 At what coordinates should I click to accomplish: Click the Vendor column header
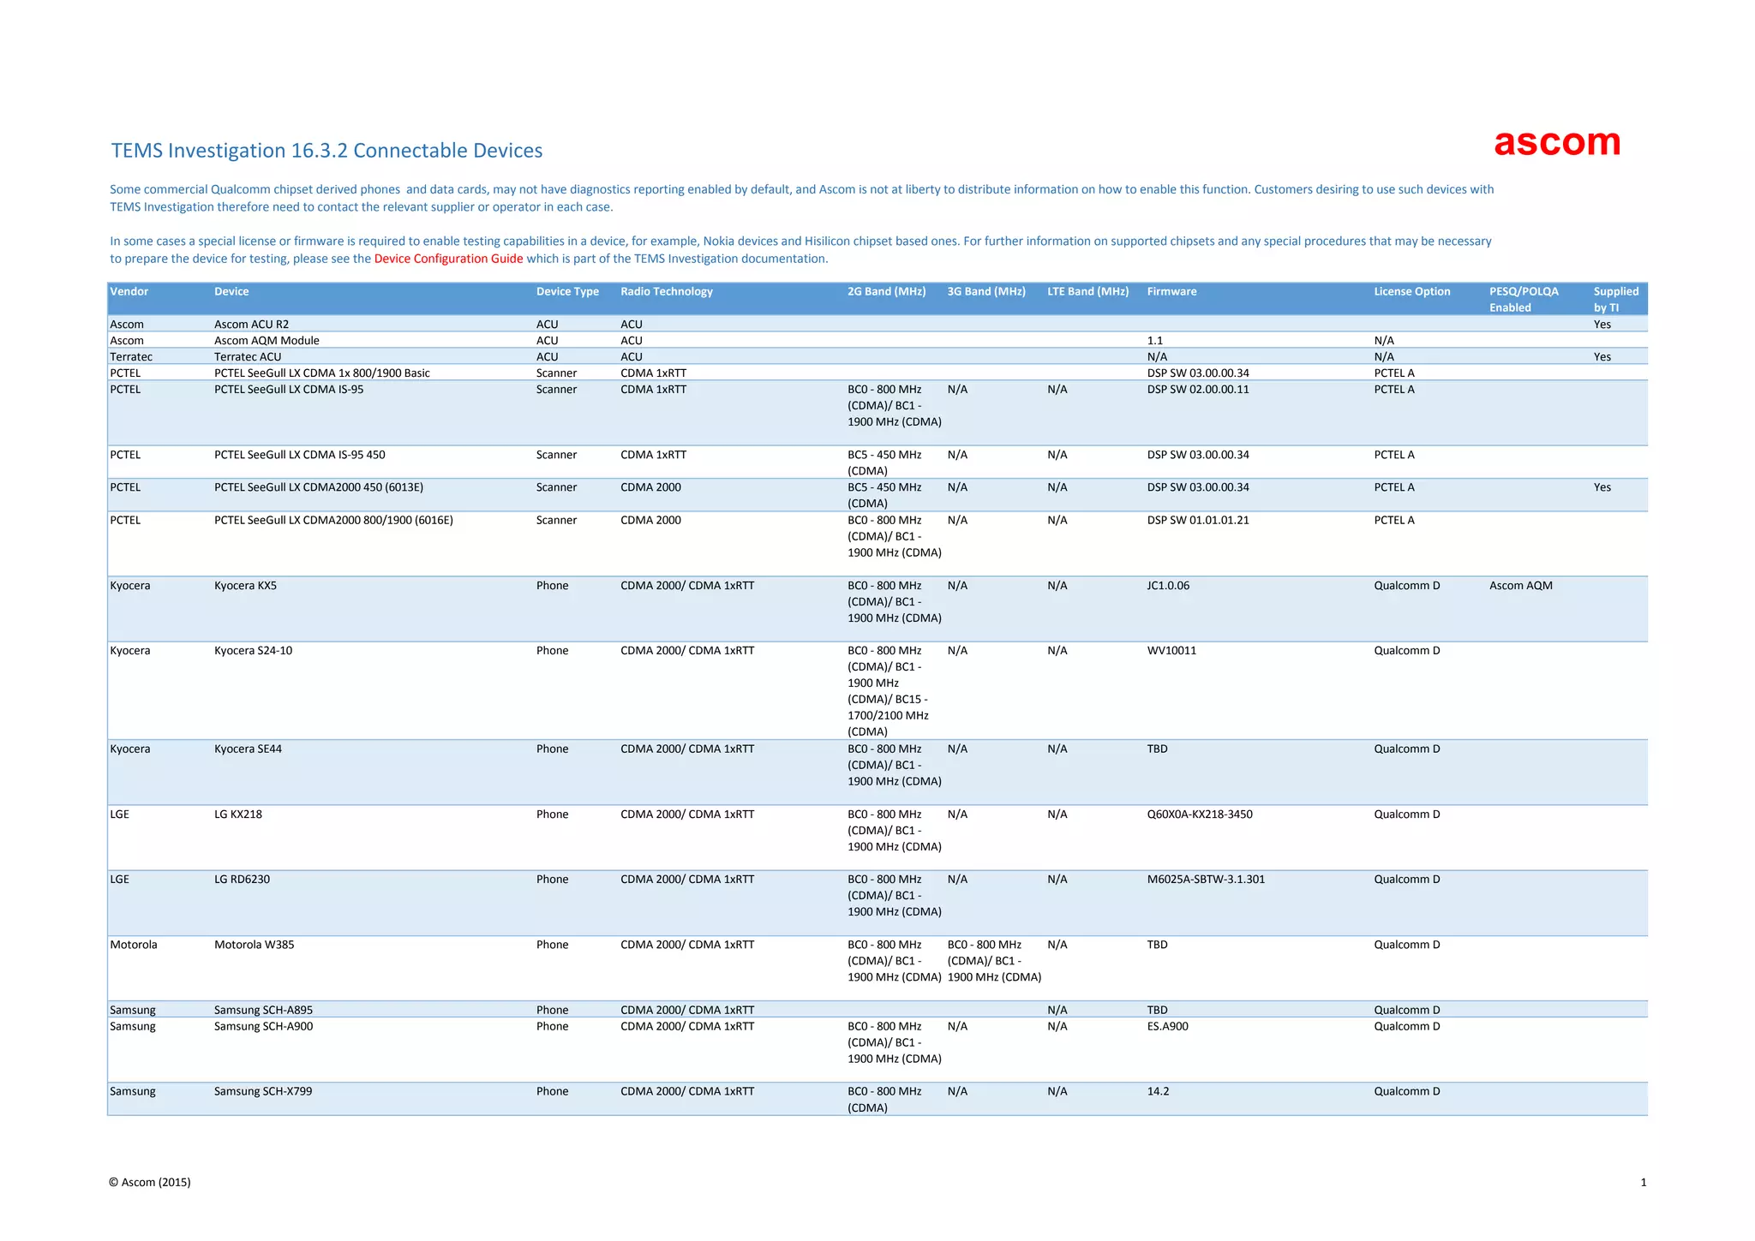click(x=129, y=292)
